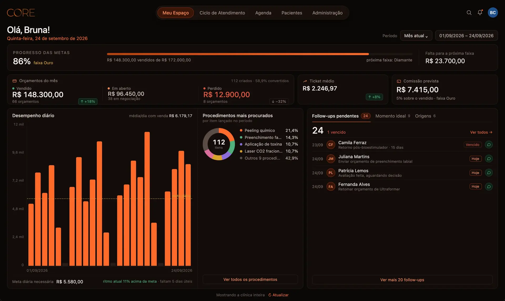Go to the Pacientes section

coord(292,13)
